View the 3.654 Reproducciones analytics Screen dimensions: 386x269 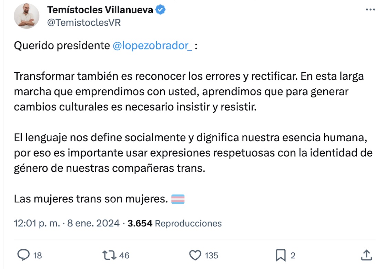pos(174,224)
